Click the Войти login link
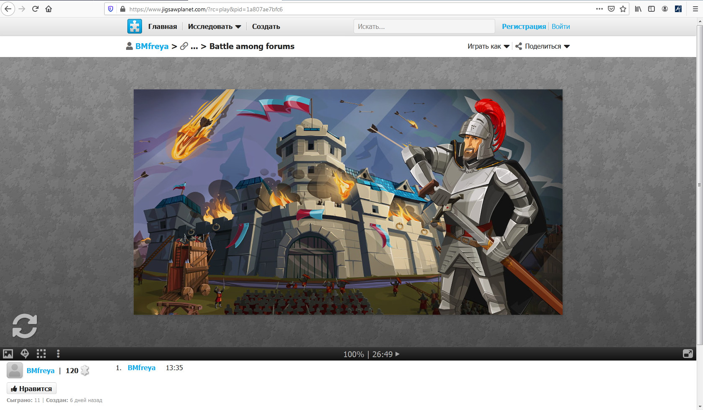 [x=561, y=26]
